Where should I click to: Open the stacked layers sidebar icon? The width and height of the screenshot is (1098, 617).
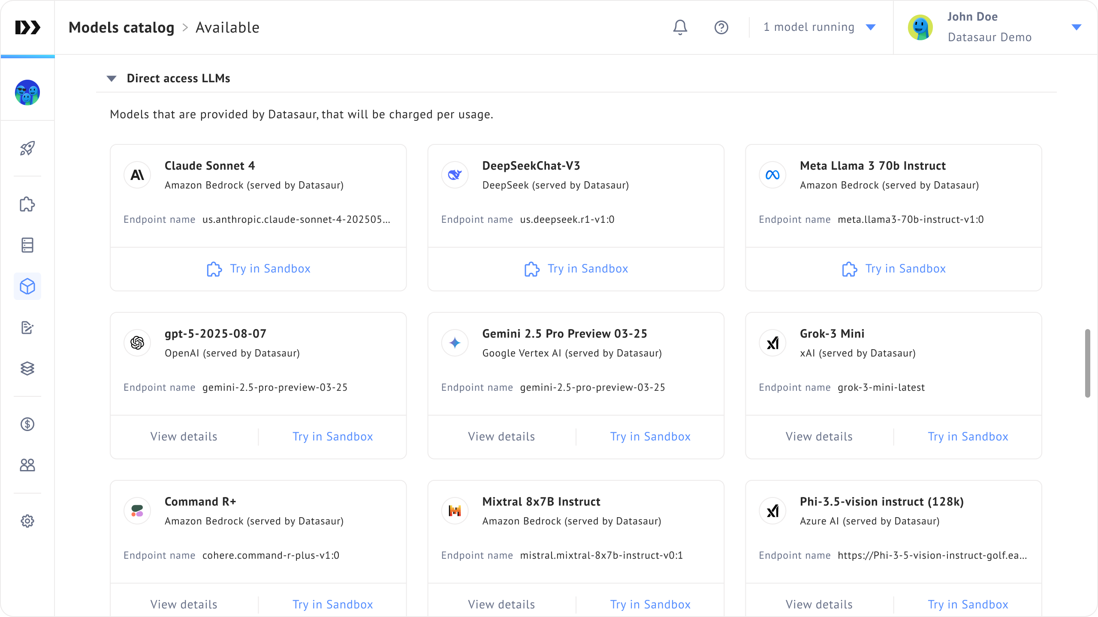coord(27,368)
